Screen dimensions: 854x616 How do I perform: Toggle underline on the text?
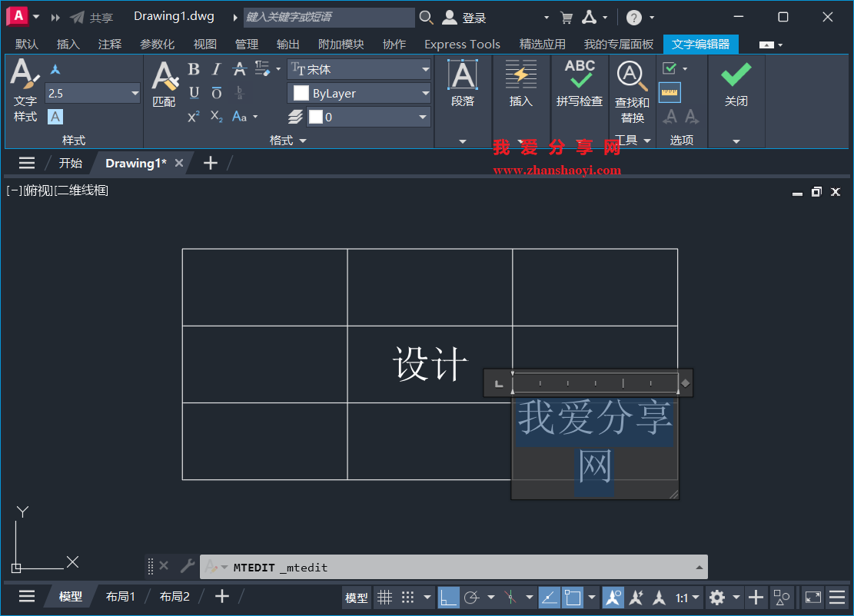193,92
